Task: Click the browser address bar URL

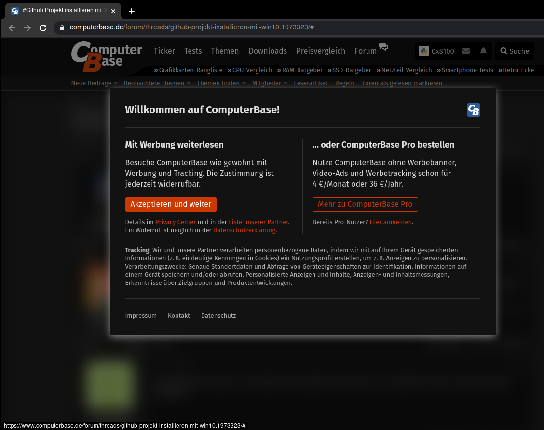Action: point(191,27)
